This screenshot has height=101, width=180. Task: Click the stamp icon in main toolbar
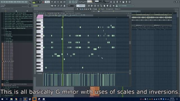(x=64, y=6)
